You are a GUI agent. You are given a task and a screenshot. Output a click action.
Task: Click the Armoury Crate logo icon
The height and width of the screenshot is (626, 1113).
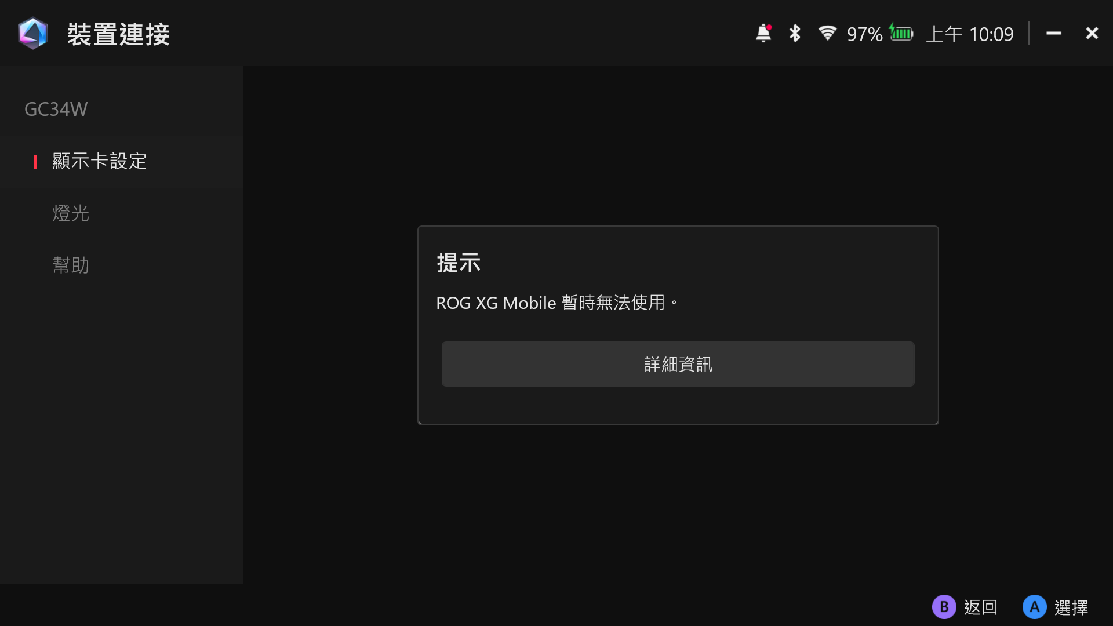[x=32, y=33]
